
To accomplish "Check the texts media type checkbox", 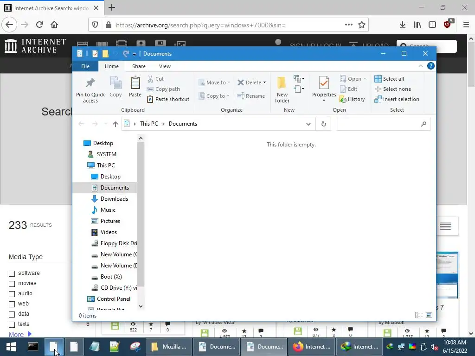I will click(12, 324).
